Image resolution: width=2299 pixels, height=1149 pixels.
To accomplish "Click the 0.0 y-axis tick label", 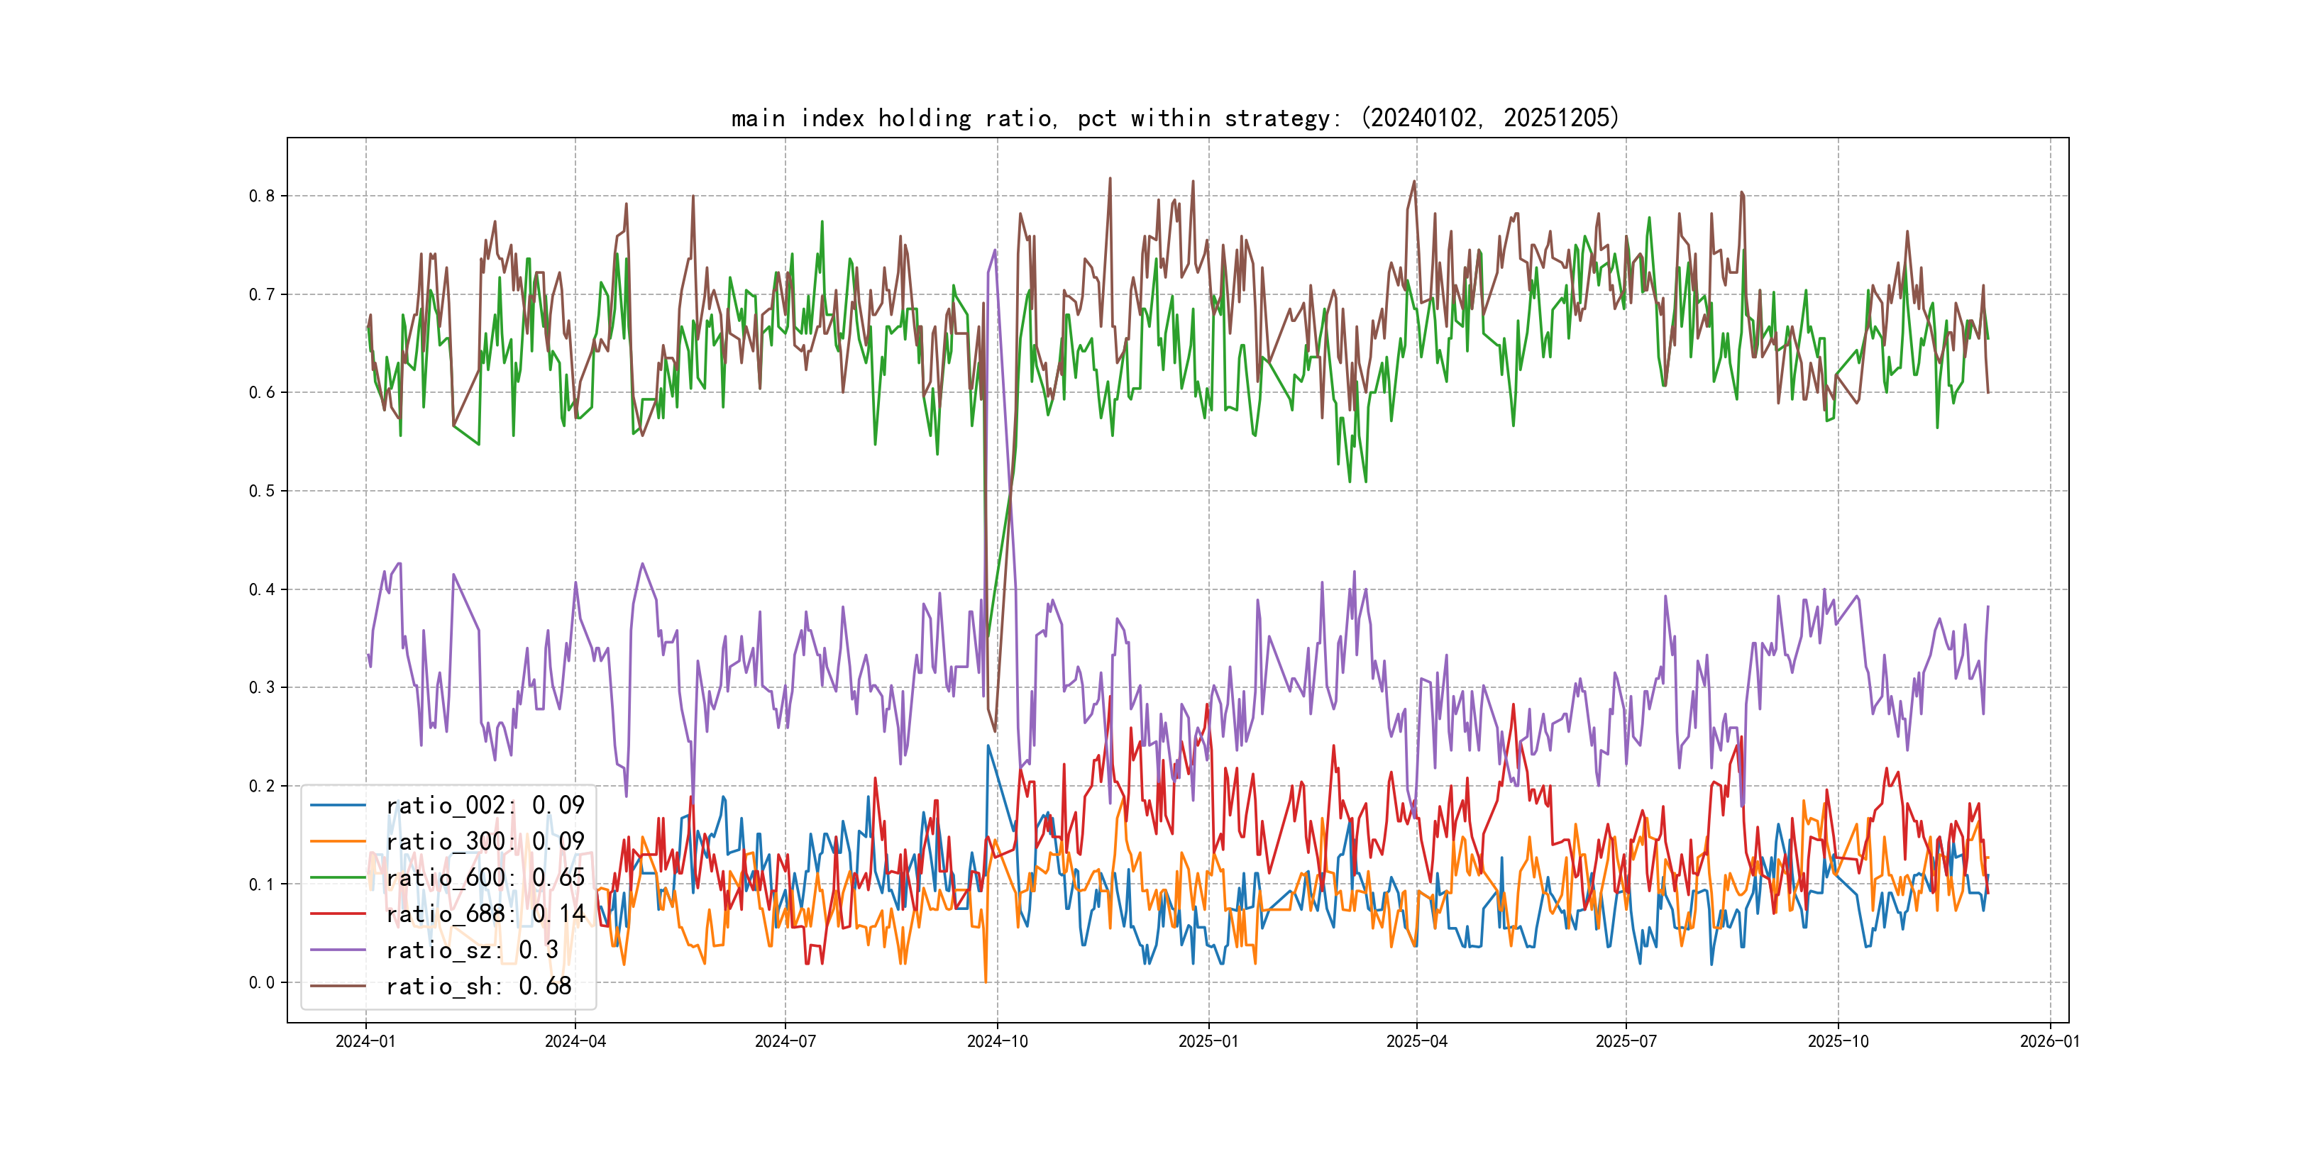I will [x=262, y=983].
